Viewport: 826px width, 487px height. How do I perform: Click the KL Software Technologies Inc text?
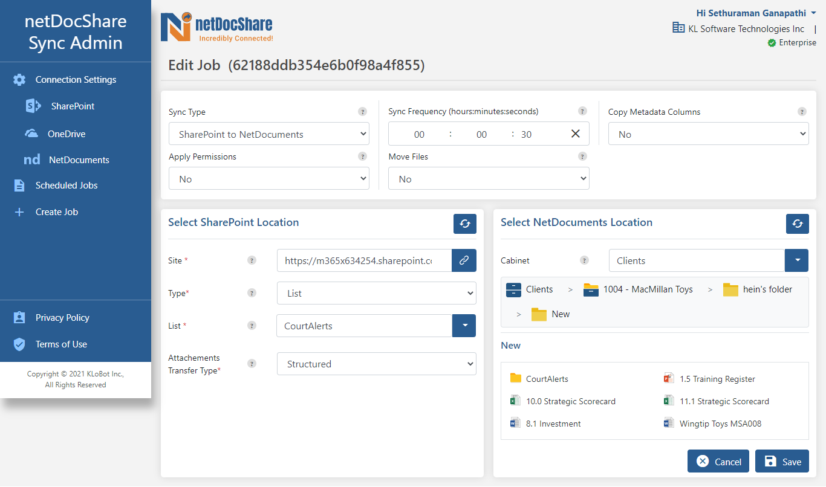pos(746,28)
